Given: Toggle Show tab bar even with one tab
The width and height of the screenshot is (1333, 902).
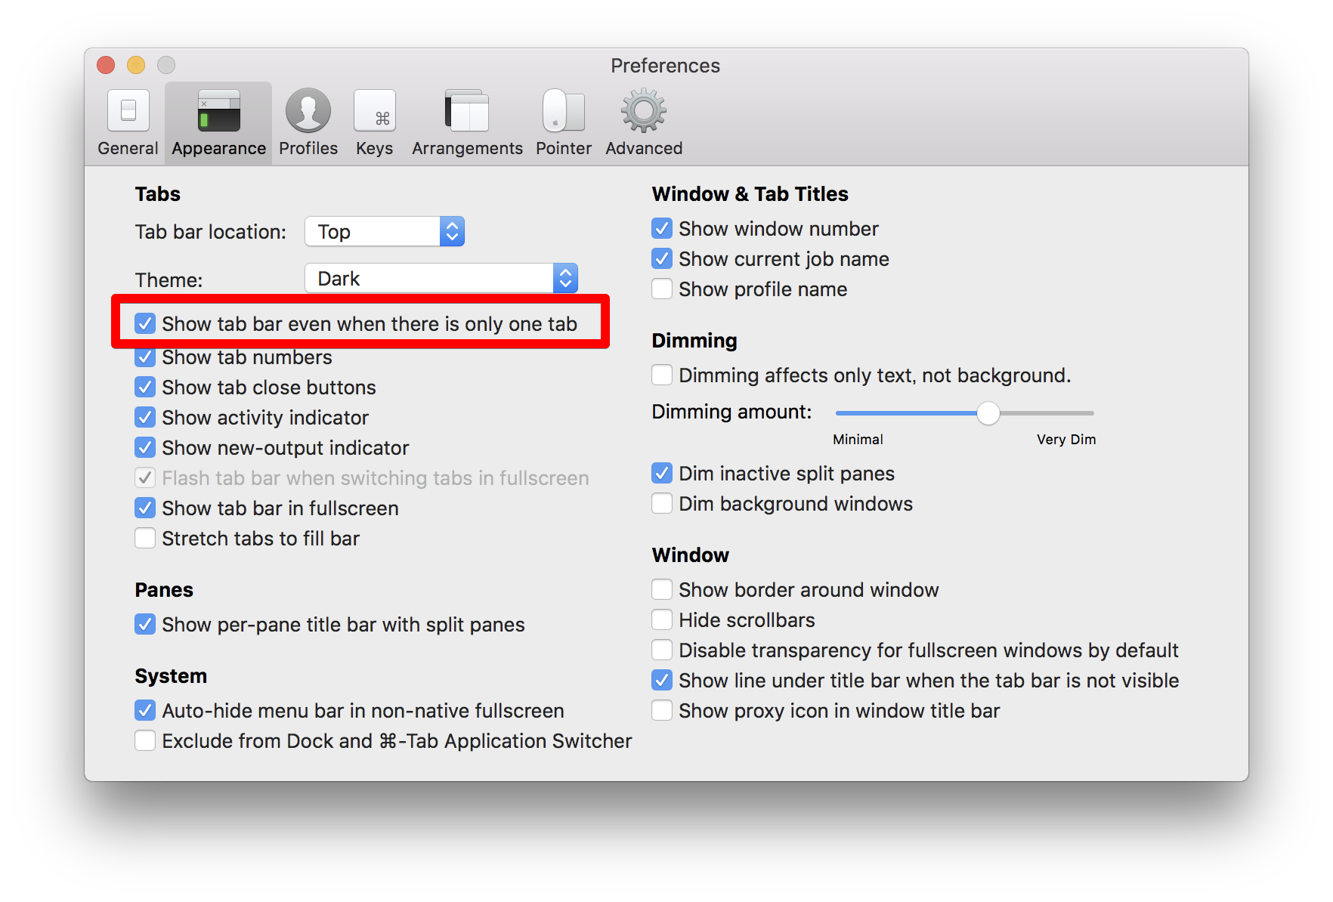Looking at the screenshot, I should (x=145, y=323).
